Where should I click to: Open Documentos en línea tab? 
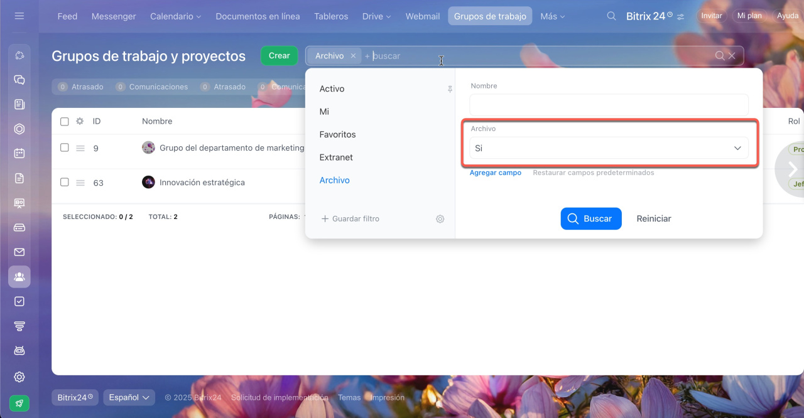tap(258, 16)
